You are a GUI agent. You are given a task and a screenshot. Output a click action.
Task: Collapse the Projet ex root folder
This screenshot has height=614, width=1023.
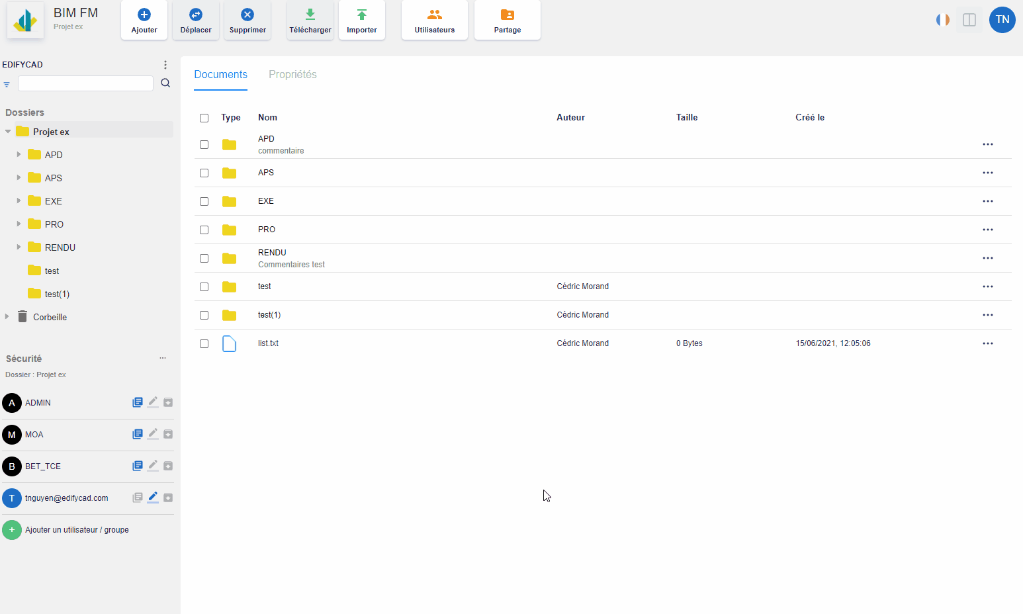click(8, 132)
